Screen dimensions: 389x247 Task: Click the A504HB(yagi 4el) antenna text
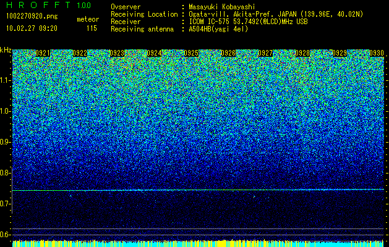(x=218, y=29)
